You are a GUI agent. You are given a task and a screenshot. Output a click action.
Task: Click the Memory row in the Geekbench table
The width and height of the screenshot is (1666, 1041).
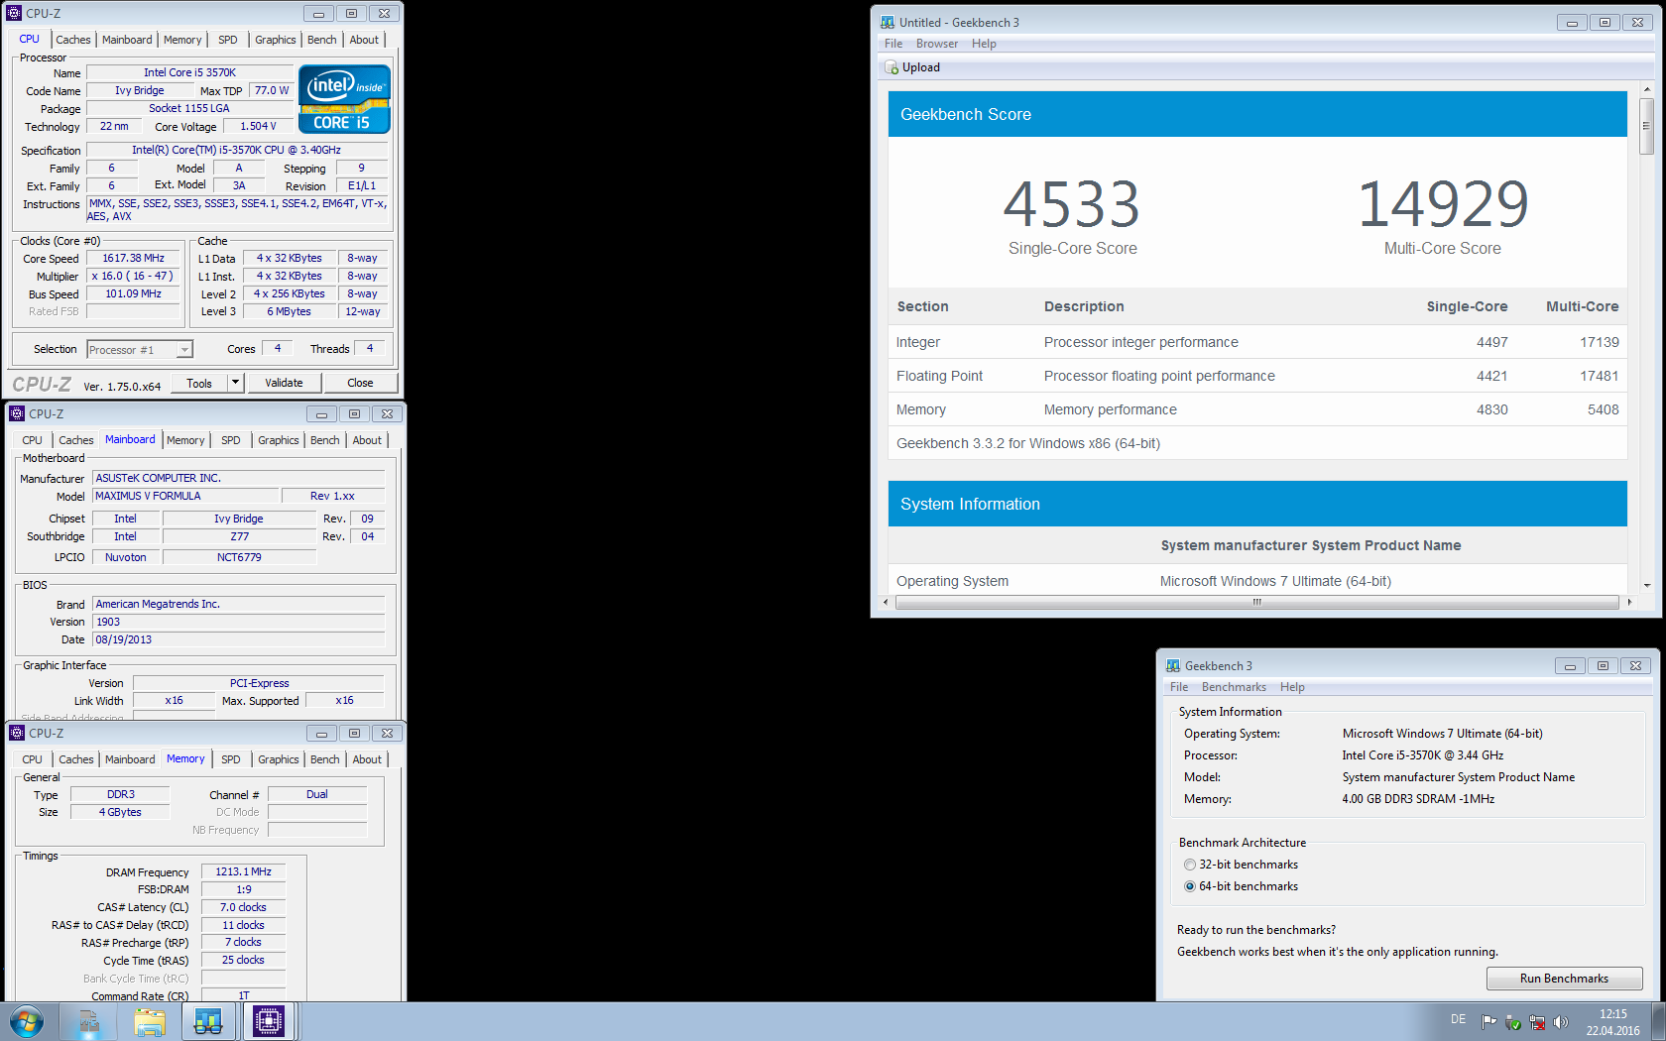point(1257,409)
